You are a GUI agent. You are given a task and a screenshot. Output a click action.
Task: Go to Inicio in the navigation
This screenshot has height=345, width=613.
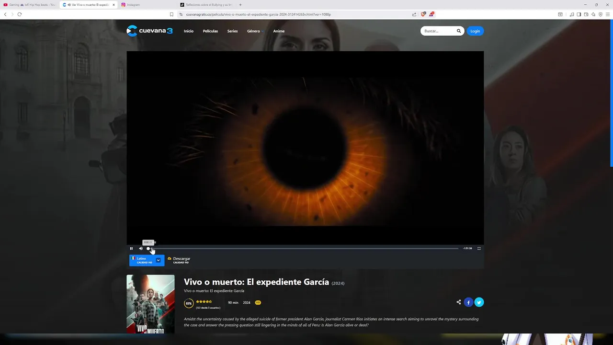(189, 31)
